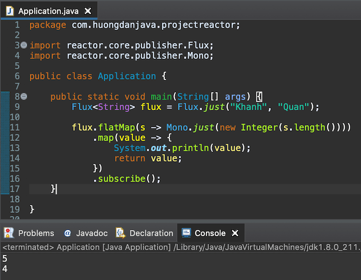Click line number 1 in the gutter
This screenshot has height=280, width=361.
pos(17,25)
